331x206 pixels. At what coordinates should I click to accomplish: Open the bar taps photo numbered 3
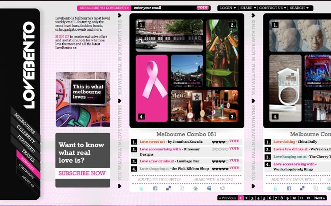205,106
